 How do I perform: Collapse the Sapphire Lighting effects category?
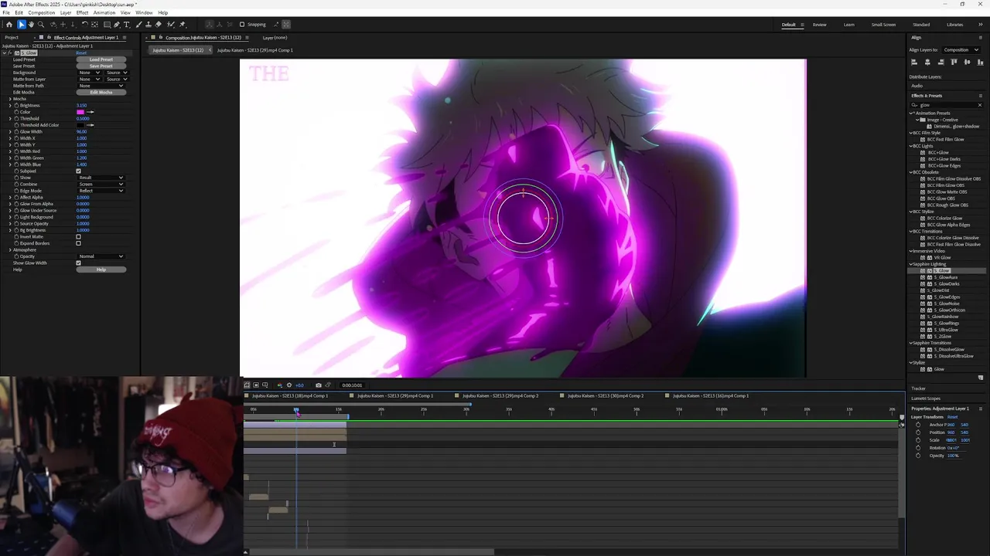[x=911, y=264]
